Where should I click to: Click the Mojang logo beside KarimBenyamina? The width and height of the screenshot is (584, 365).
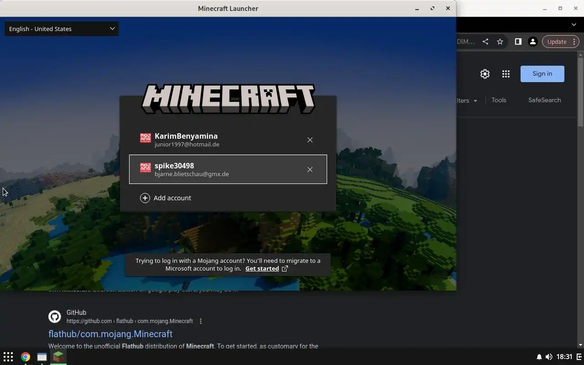pyautogui.click(x=145, y=138)
